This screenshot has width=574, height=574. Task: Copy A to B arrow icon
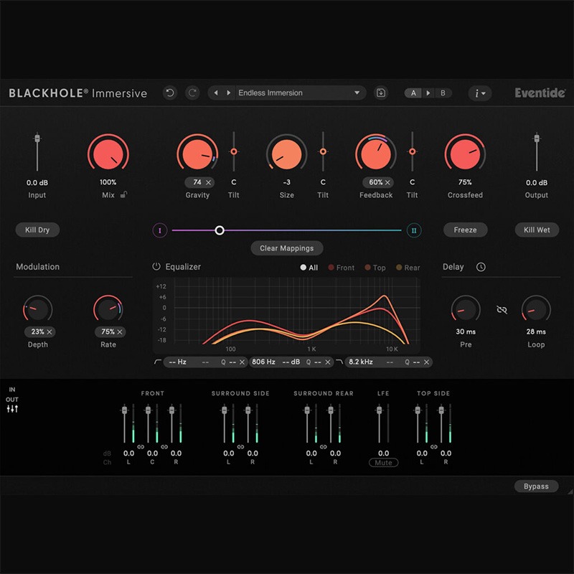428,93
